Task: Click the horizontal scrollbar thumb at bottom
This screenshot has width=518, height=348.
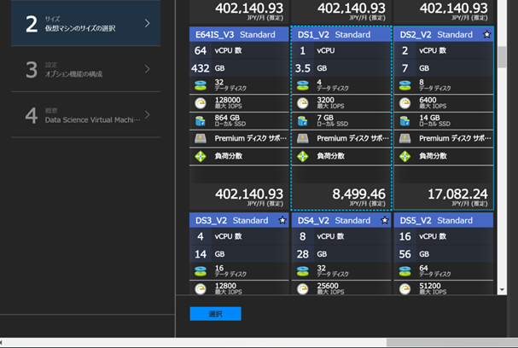Action: [452, 342]
